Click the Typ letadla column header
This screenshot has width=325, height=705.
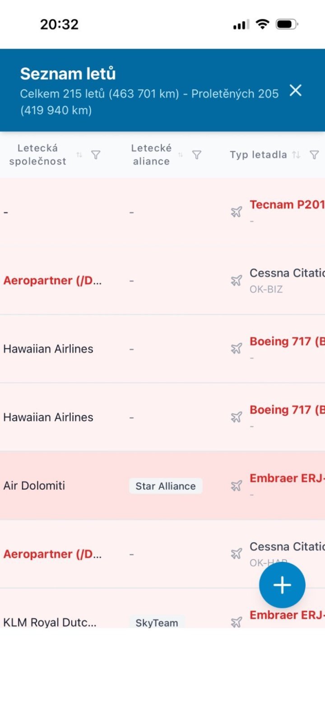(x=258, y=155)
